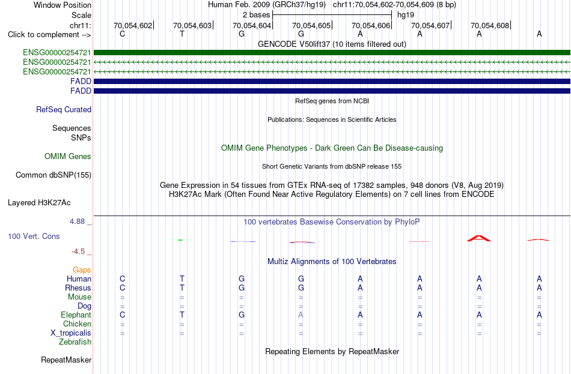Select the Mouse species label

coord(79,297)
